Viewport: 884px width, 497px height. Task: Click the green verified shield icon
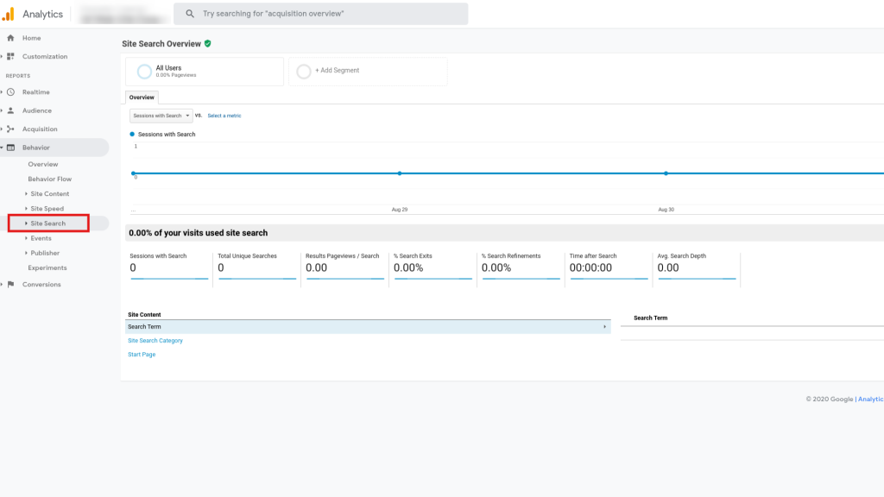pyautogui.click(x=208, y=43)
